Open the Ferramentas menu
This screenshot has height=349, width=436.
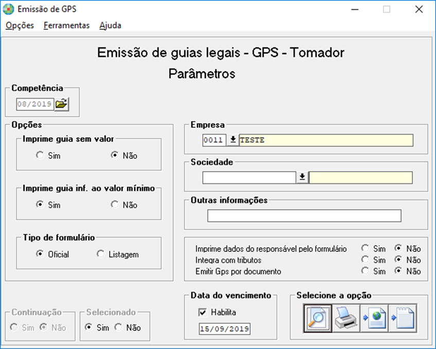(x=66, y=26)
